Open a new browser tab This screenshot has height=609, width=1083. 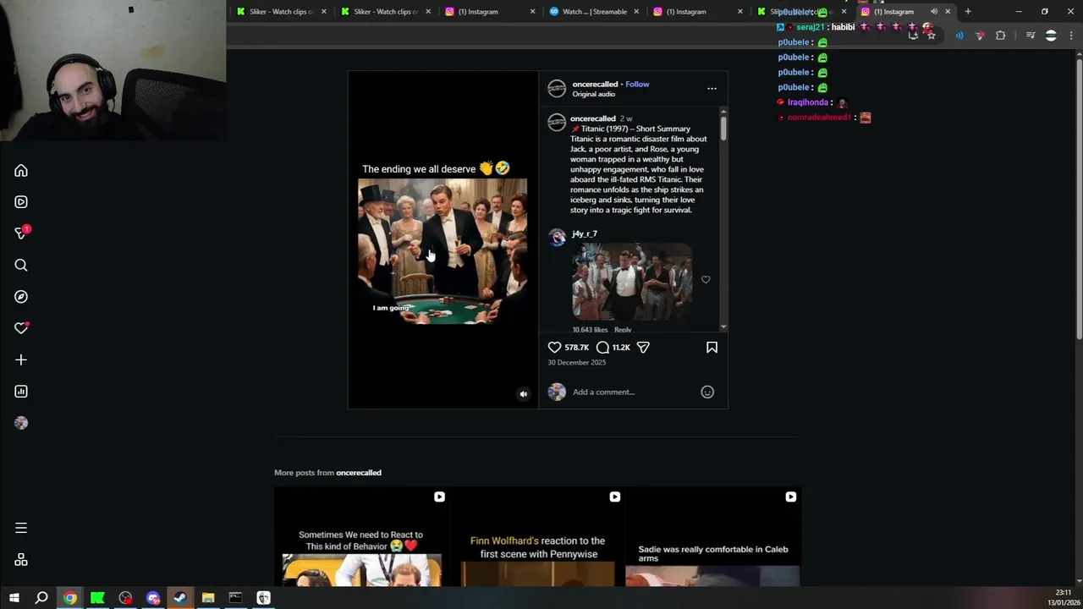click(x=968, y=12)
